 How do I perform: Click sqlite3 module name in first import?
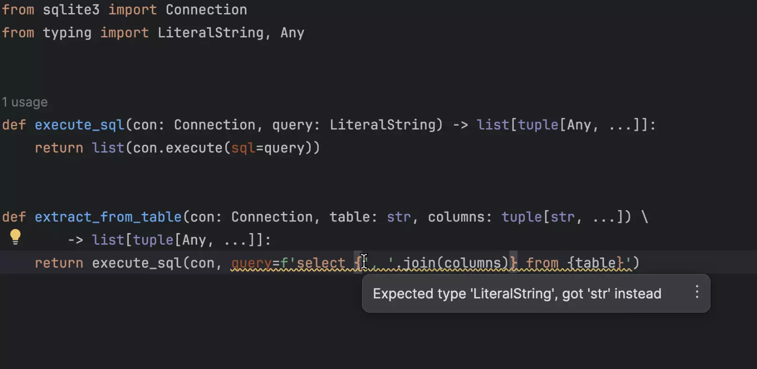click(71, 10)
